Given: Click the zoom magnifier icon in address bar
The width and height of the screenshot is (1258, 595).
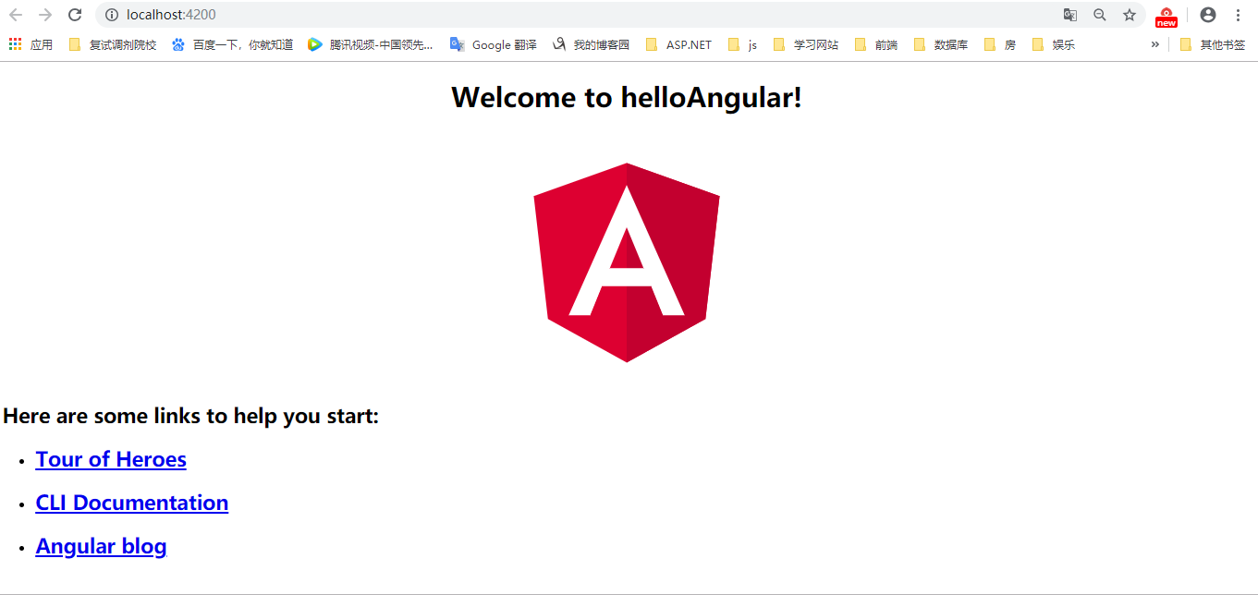Looking at the screenshot, I should click(1100, 15).
